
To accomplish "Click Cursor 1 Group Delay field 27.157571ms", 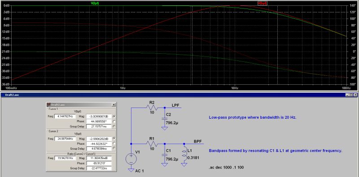I will point(99,126).
